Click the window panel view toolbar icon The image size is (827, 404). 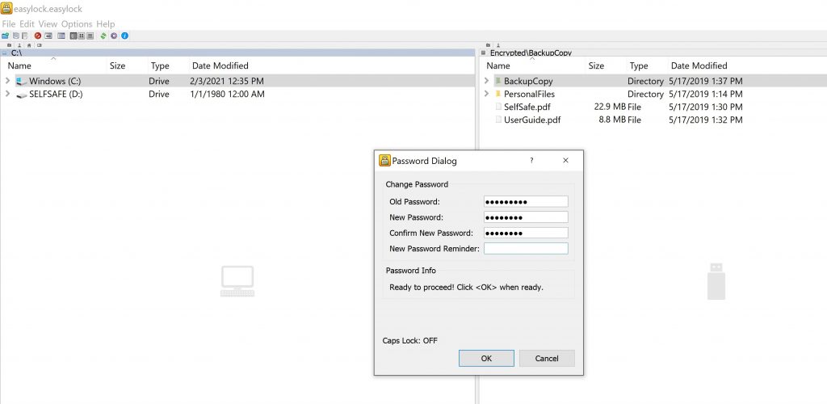click(61, 36)
